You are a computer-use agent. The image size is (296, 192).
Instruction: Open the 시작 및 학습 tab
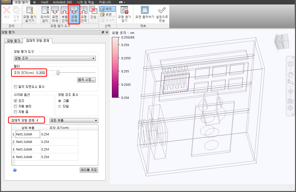pyautogui.click(x=86, y=2)
